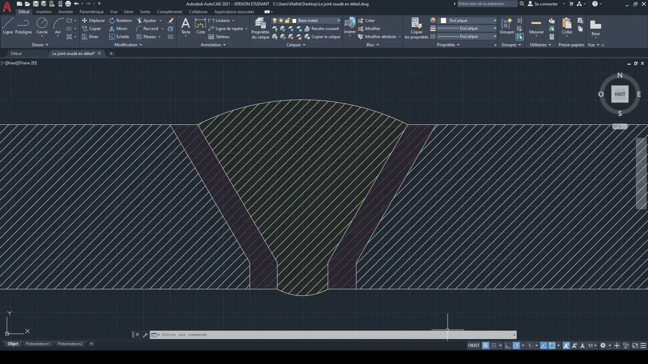The height and width of the screenshot is (364, 648).
Task: Select the Cote dimension tool
Action: [x=200, y=26]
